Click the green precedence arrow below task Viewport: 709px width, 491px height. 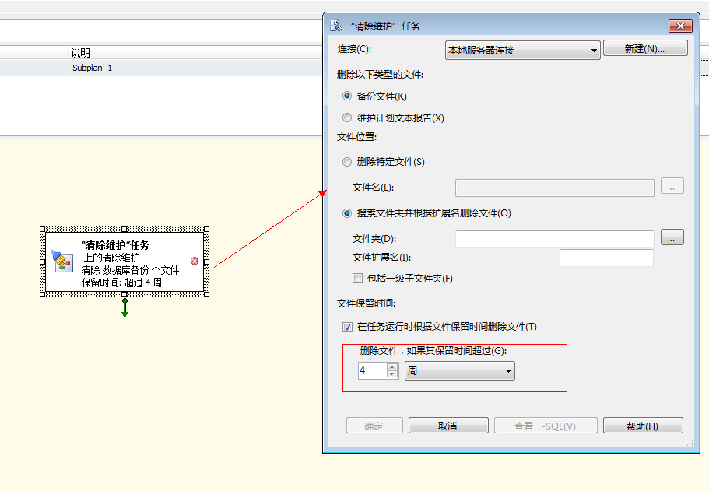[x=125, y=308]
